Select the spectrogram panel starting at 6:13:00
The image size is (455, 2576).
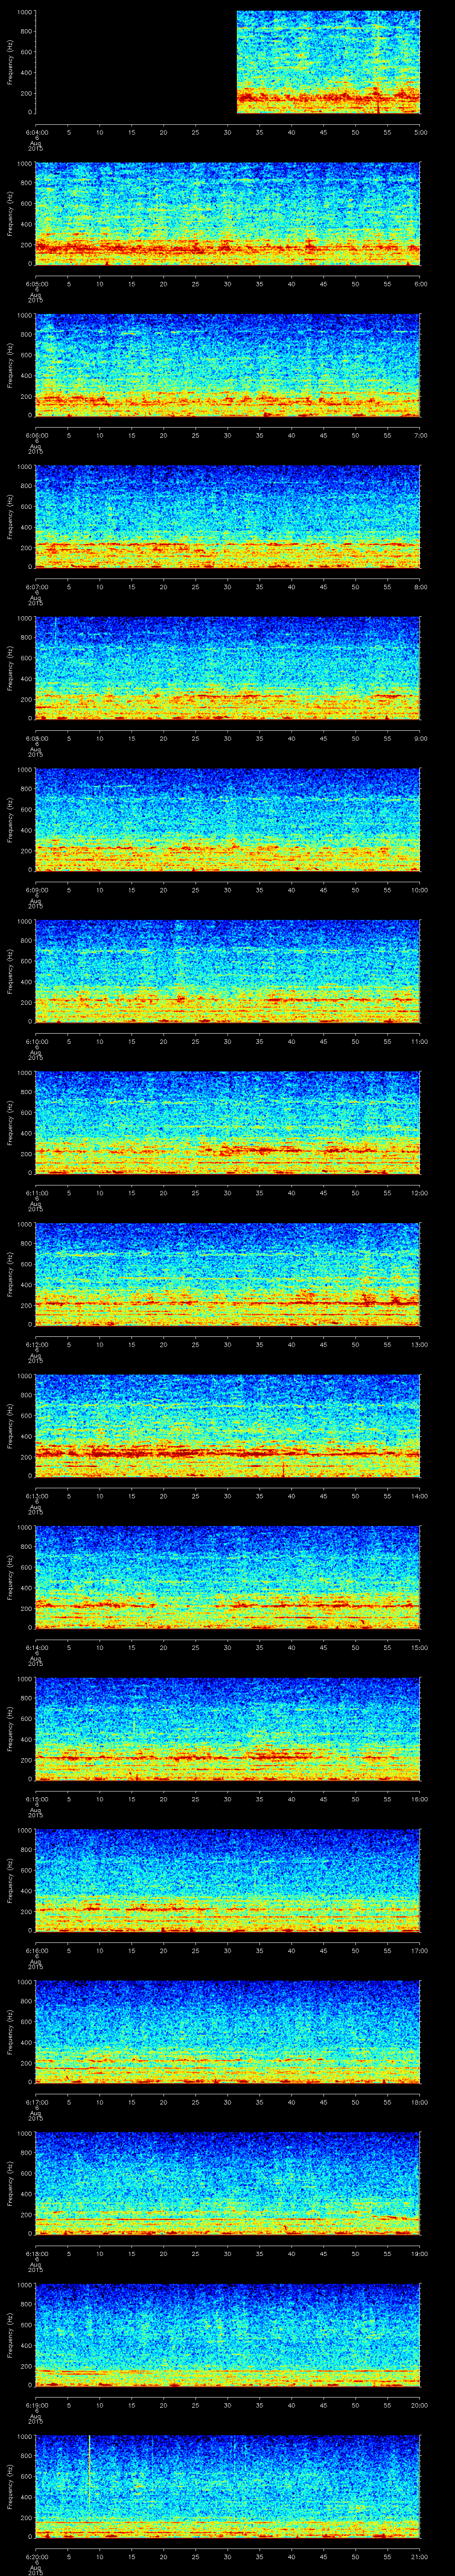pos(228,1426)
